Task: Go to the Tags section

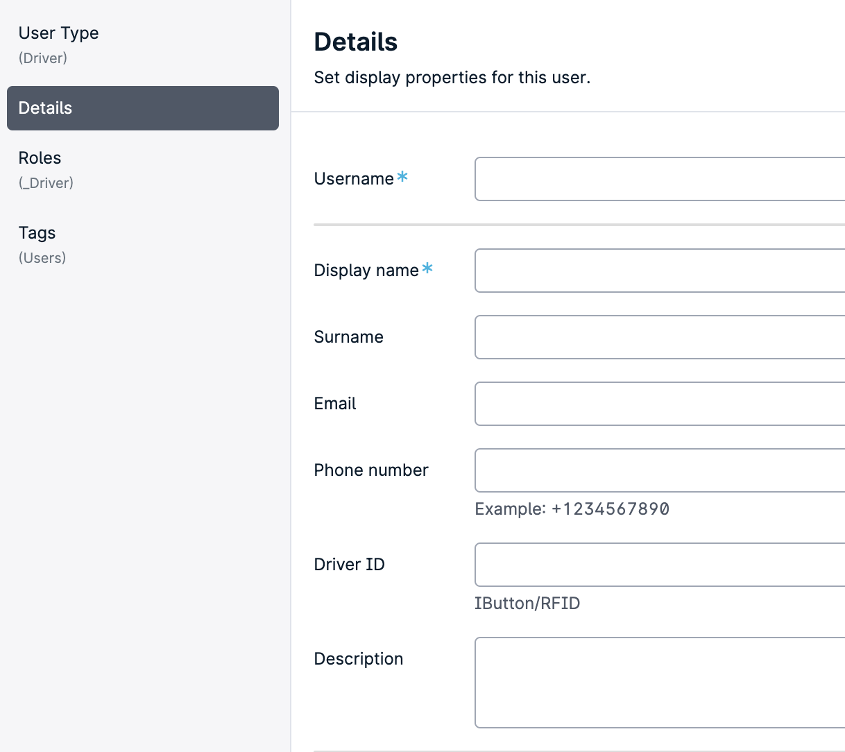Action: (142, 244)
